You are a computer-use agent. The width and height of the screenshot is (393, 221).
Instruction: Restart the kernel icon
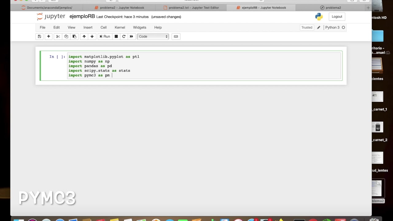pos(124,37)
